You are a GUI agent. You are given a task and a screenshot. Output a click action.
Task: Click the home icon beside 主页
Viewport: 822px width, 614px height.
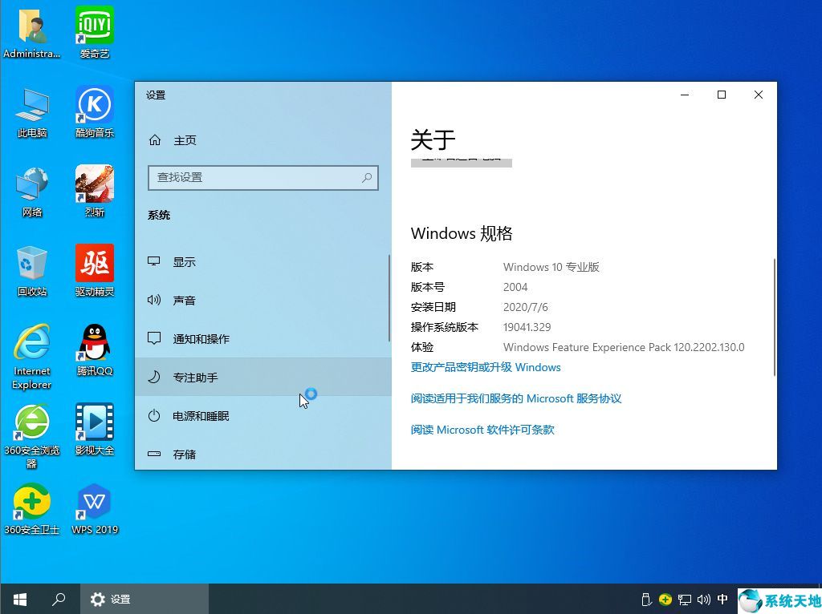(x=155, y=139)
